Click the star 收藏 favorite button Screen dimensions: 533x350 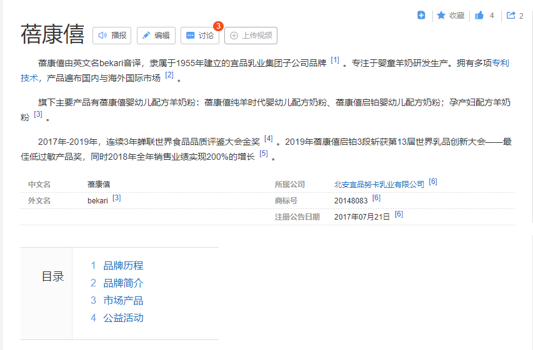click(451, 15)
